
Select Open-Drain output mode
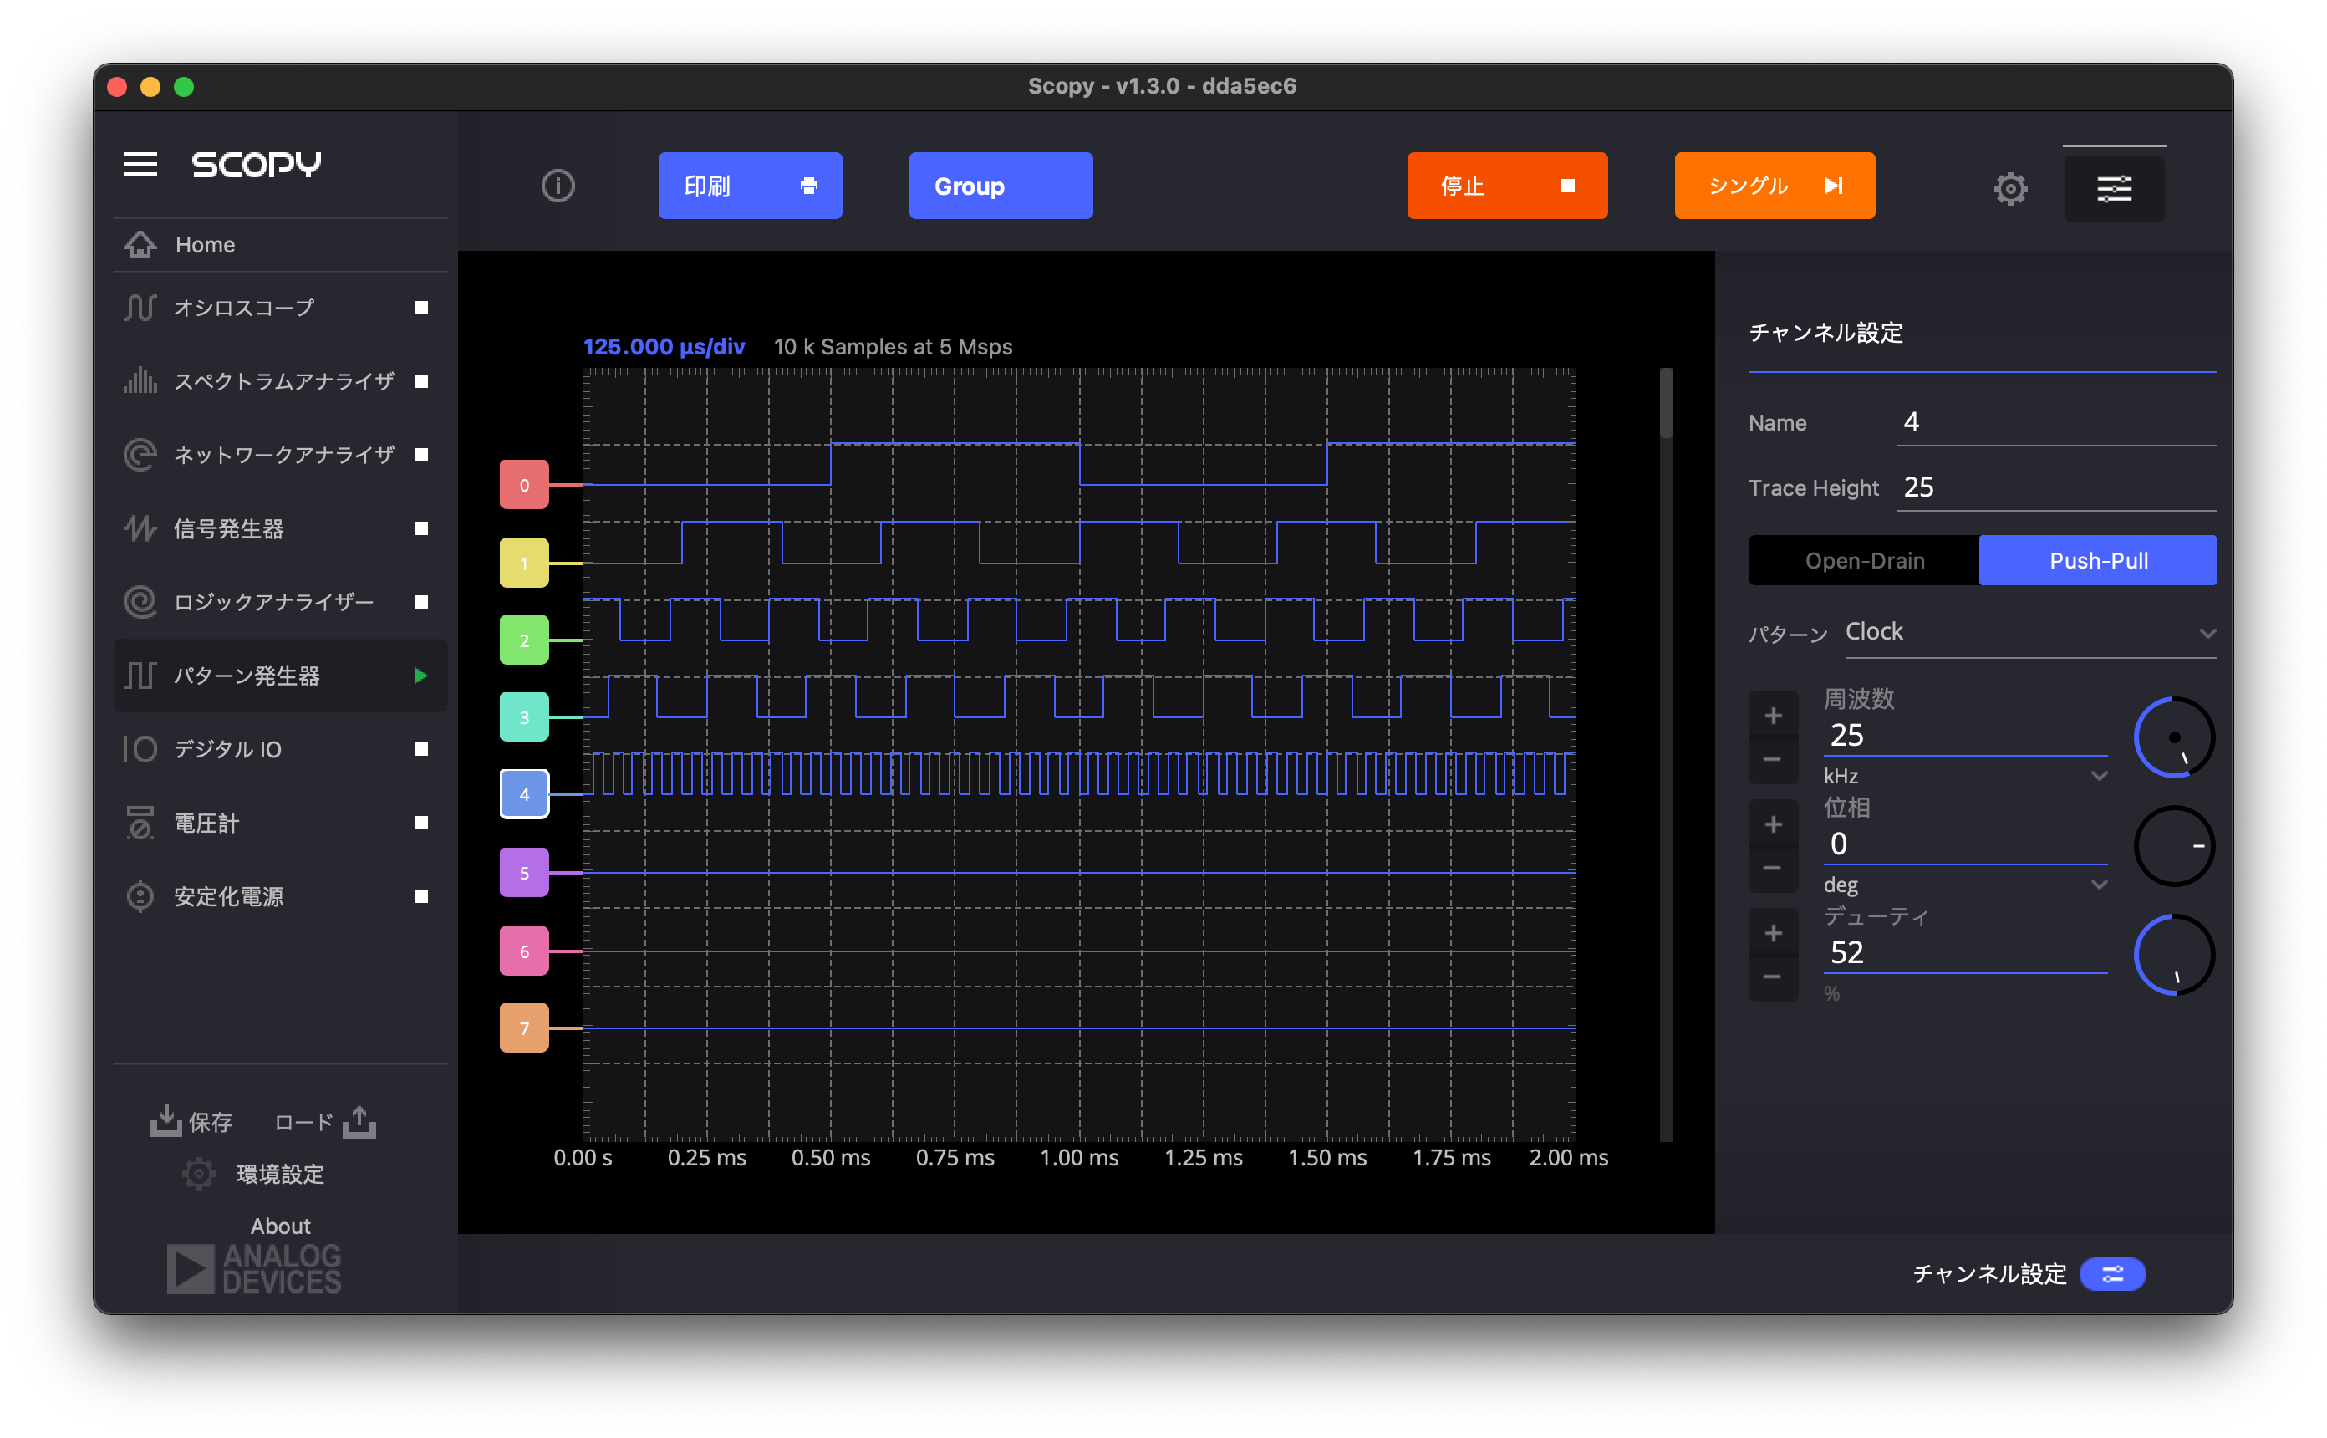point(1863,560)
